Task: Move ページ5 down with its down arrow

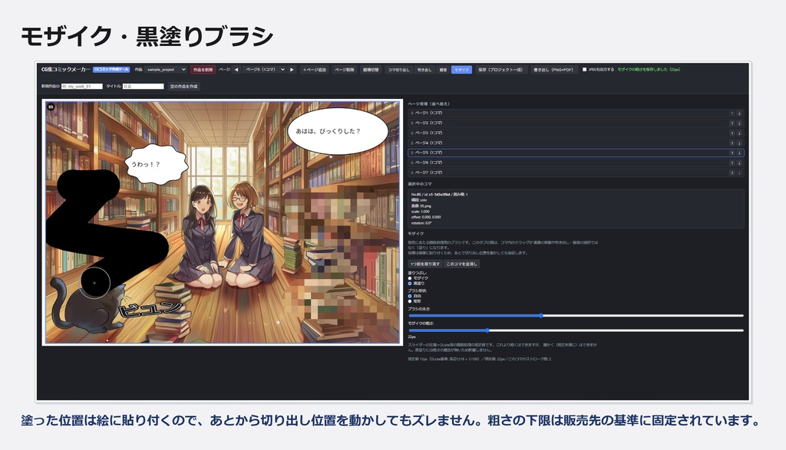Action: 739,153
